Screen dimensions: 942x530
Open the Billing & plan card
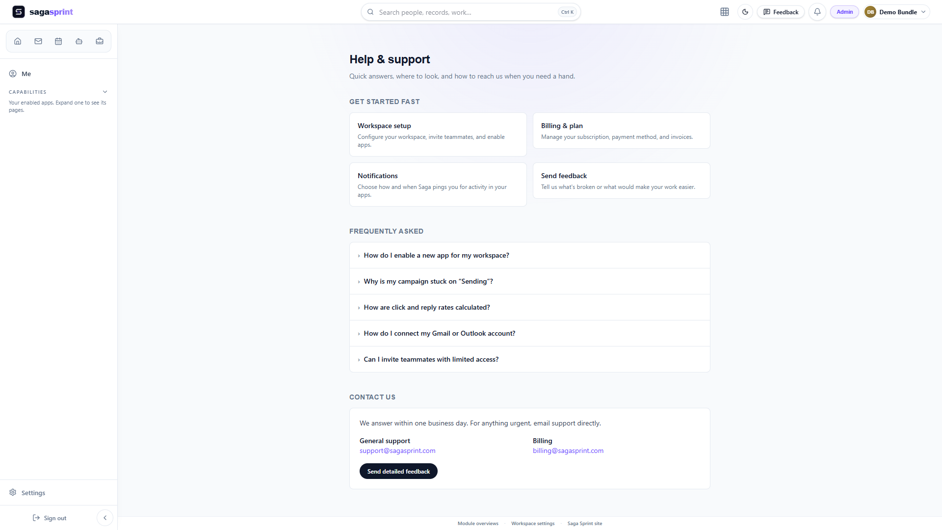coord(621,131)
